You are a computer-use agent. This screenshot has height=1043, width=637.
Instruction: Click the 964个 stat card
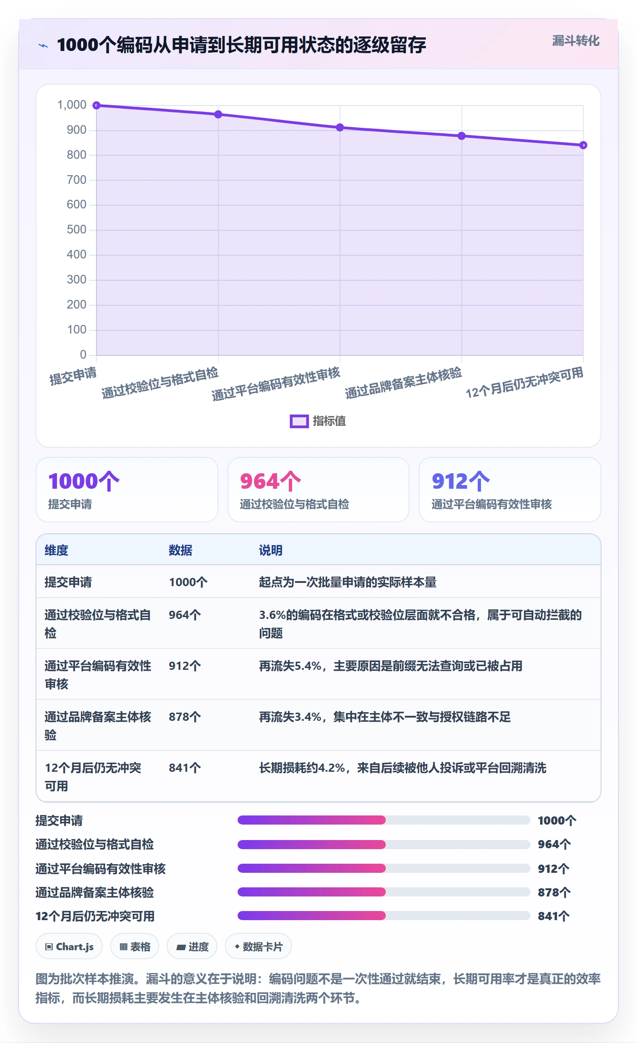318,490
